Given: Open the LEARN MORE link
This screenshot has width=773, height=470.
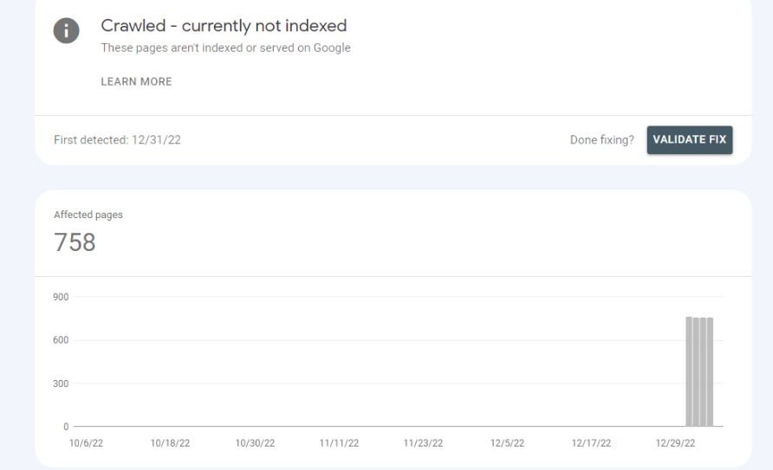Looking at the screenshot, I should tap(137, 81).
